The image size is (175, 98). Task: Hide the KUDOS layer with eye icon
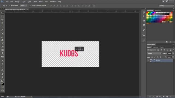point(148,61)
